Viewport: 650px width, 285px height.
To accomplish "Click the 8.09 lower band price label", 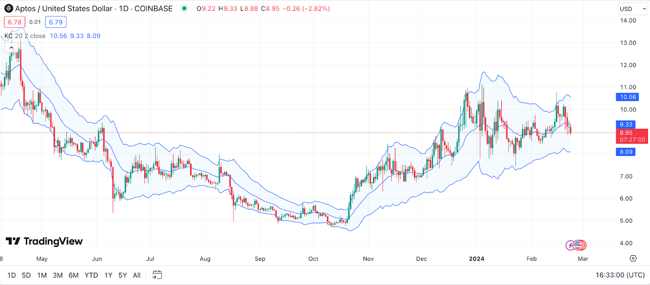I will 626,152.
